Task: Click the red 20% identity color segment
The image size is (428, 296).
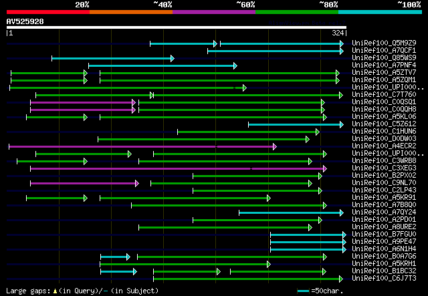Action: pos(48,12)
